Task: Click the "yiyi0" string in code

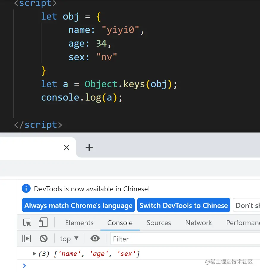Action: pos(120,30)
